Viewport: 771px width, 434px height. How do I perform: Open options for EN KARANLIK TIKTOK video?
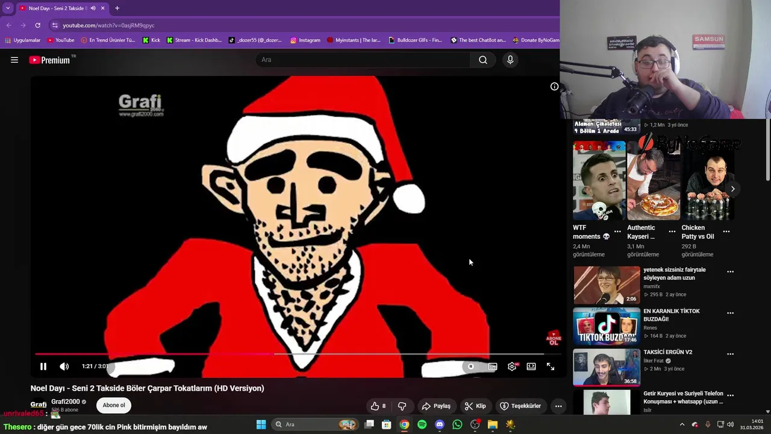coord(730,313)
